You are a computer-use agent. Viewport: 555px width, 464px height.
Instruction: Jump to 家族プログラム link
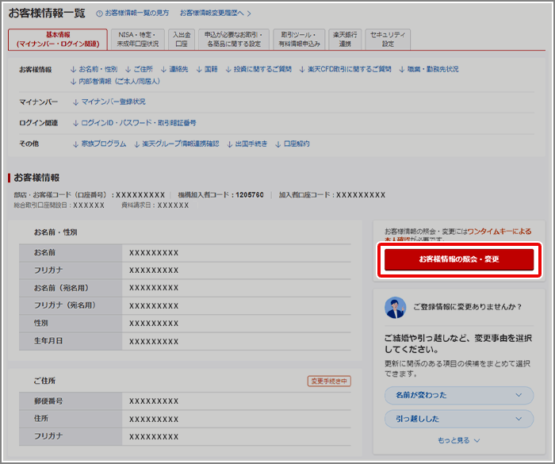[x=99, y=144]
